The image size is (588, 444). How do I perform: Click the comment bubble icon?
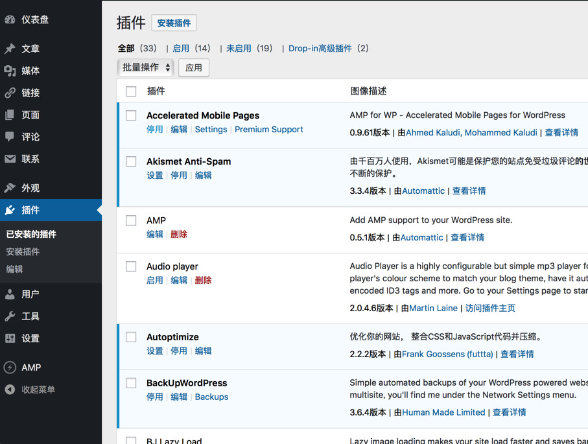coord(10,137)
